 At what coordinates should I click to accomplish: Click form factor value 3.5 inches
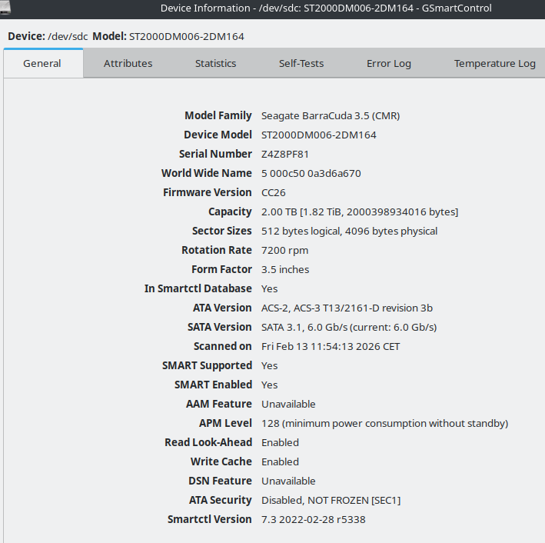(x=285, y=270)
